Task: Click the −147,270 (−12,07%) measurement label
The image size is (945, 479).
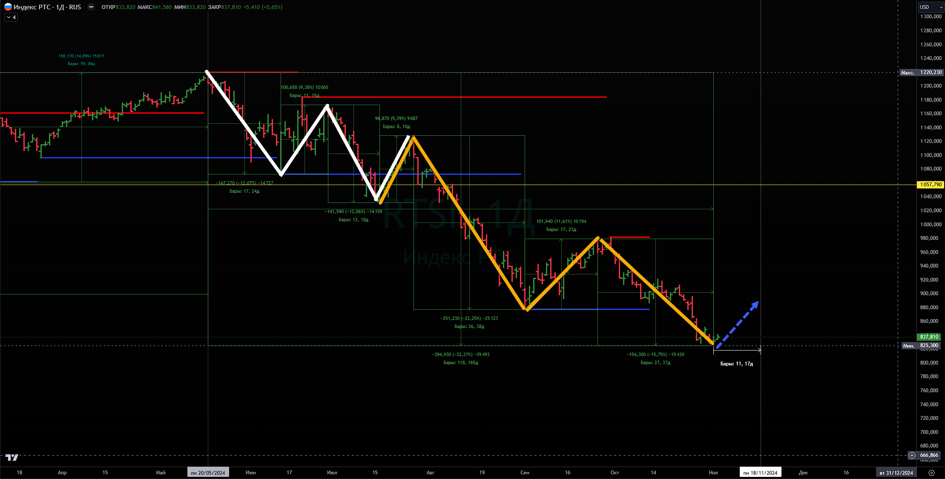Action: point(244,183)
